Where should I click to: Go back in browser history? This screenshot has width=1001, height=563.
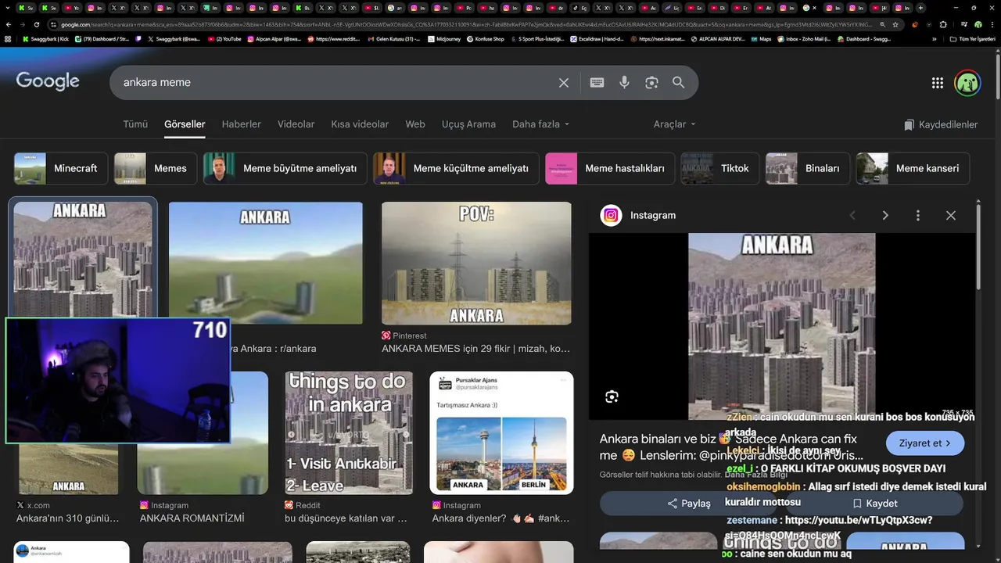[9, 24]
